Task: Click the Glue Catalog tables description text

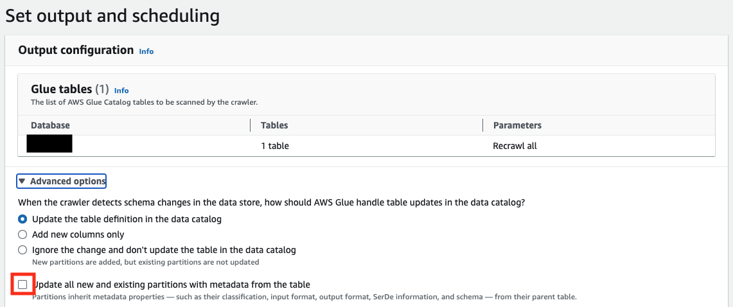Action: (144, 102)
